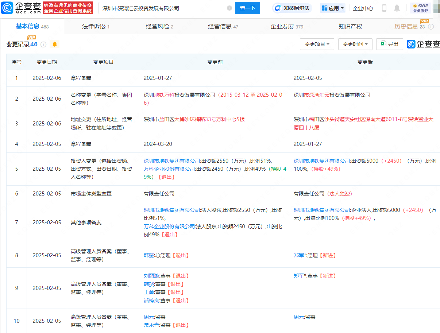This screenshot has width=440, height=333.
Task: Click the 查一下 search button
Action: pos(247,8)
